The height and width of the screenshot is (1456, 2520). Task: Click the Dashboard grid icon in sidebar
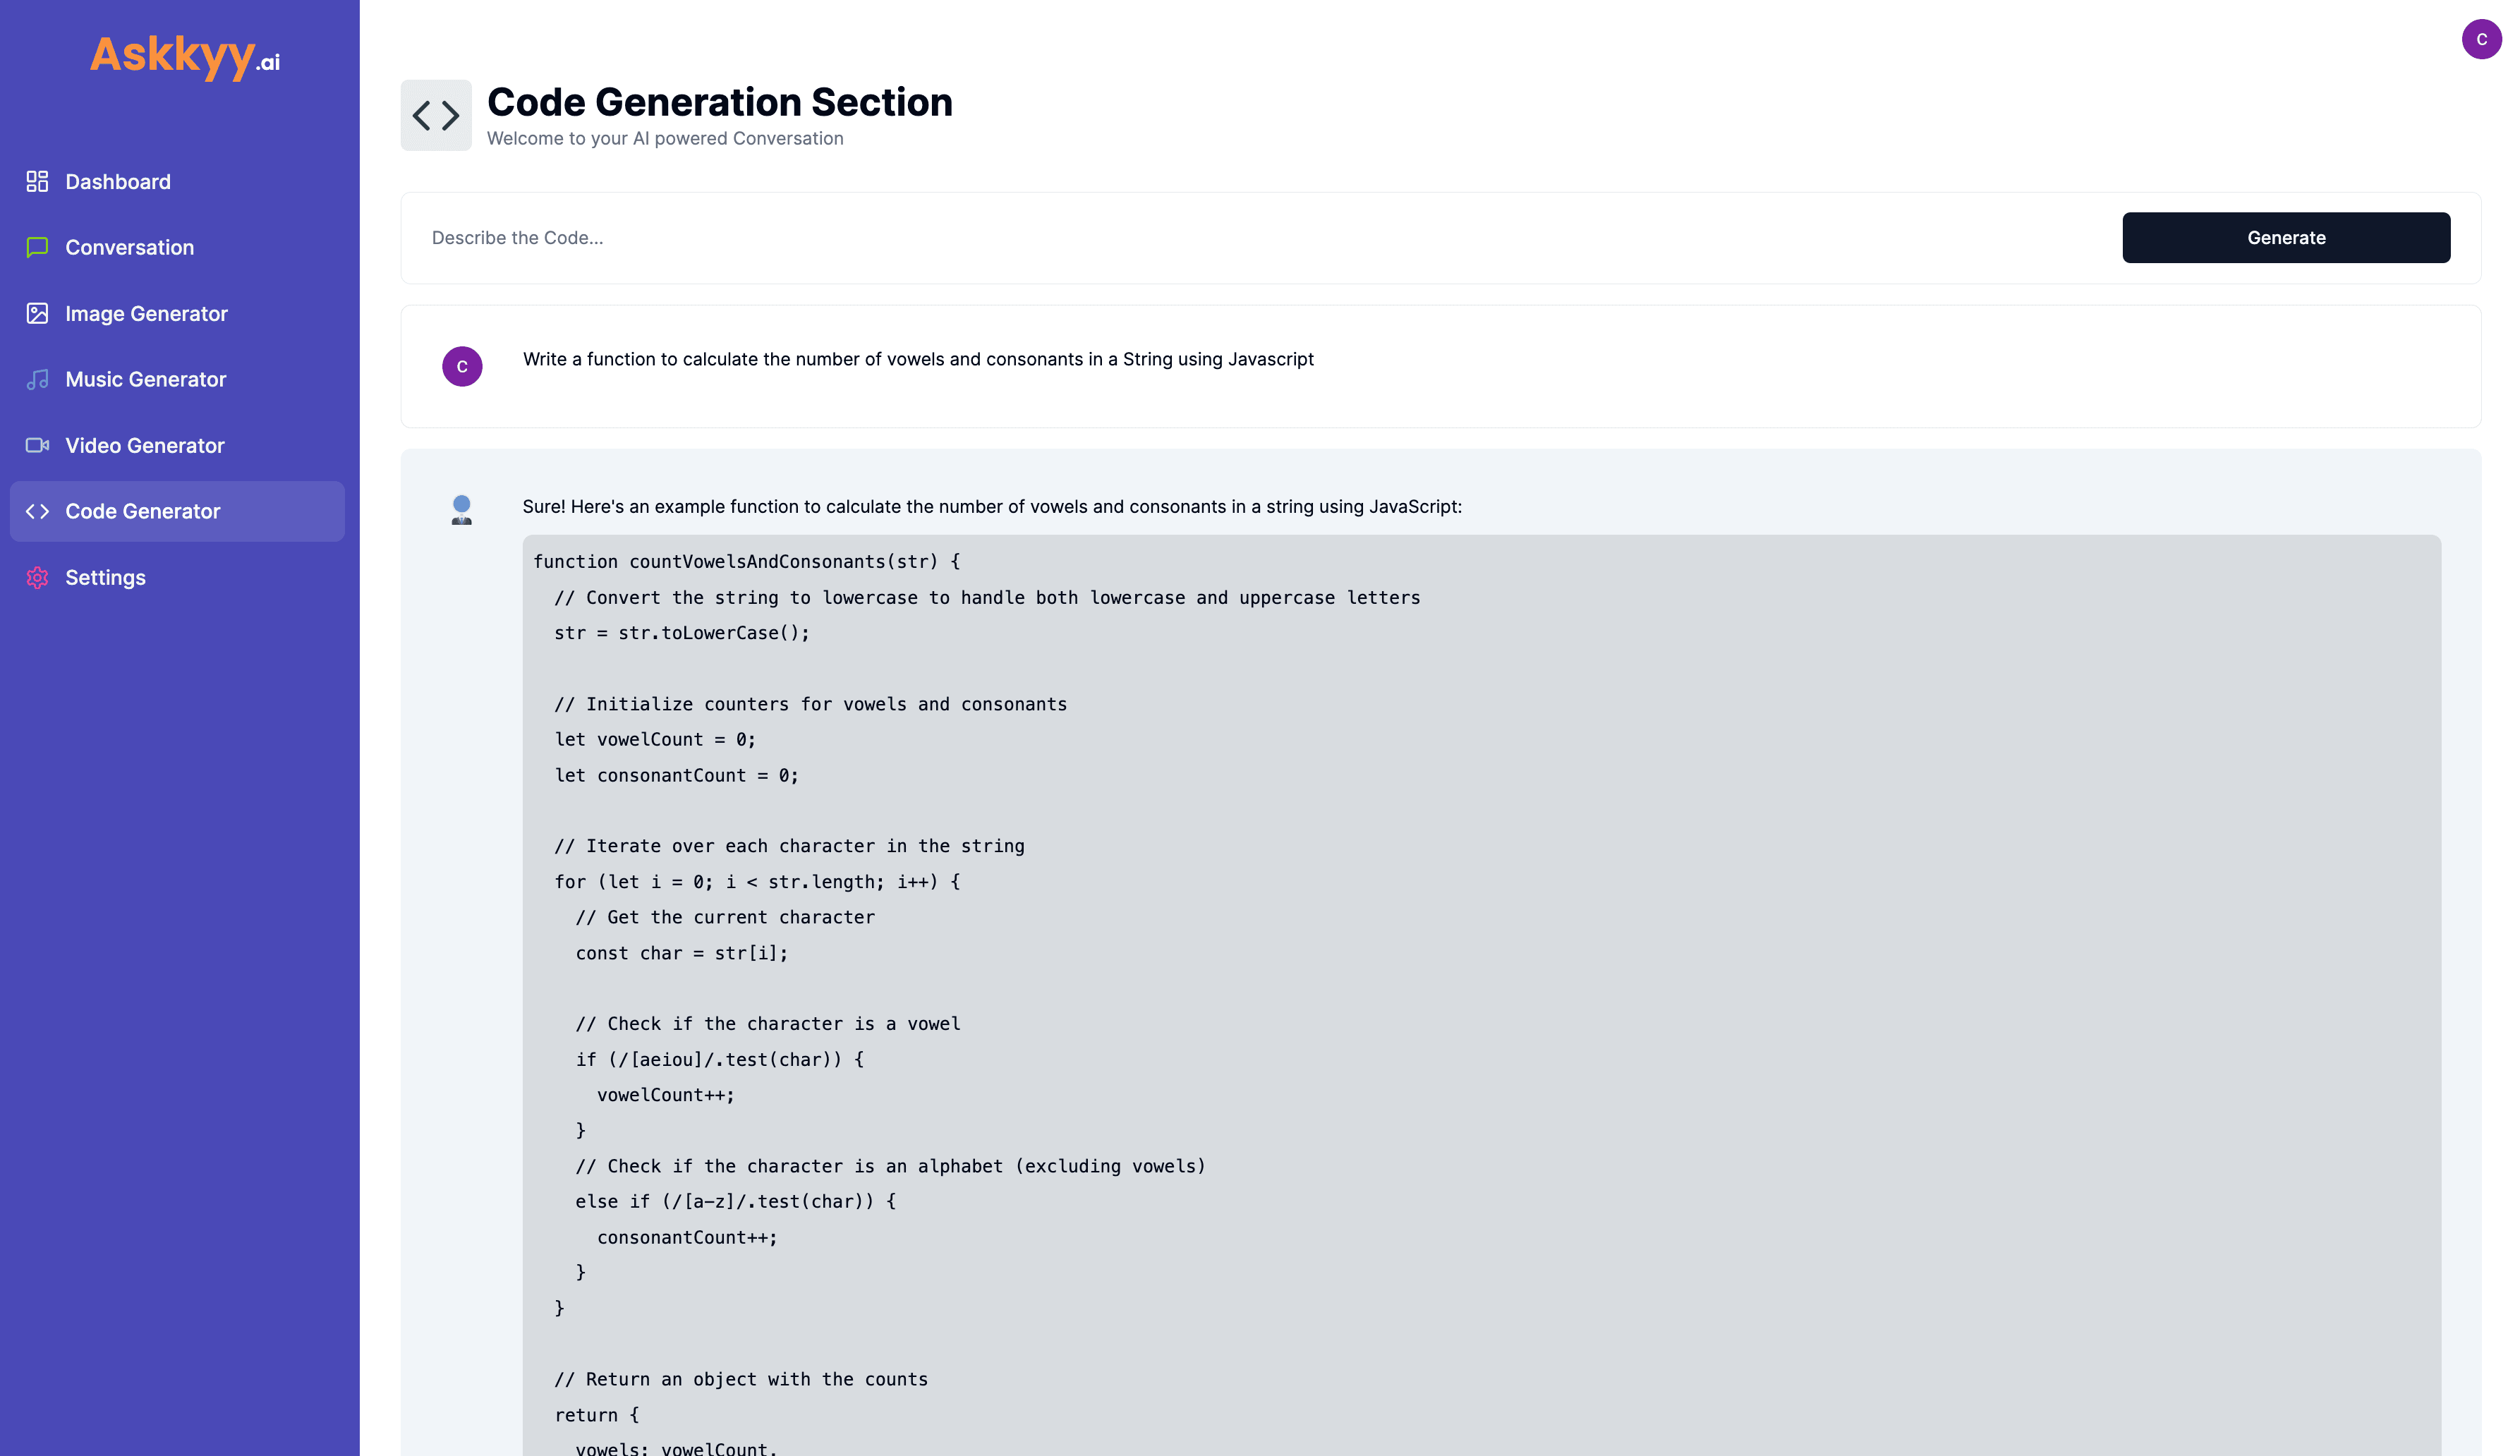pyautogui.click(x=37, y=181)
